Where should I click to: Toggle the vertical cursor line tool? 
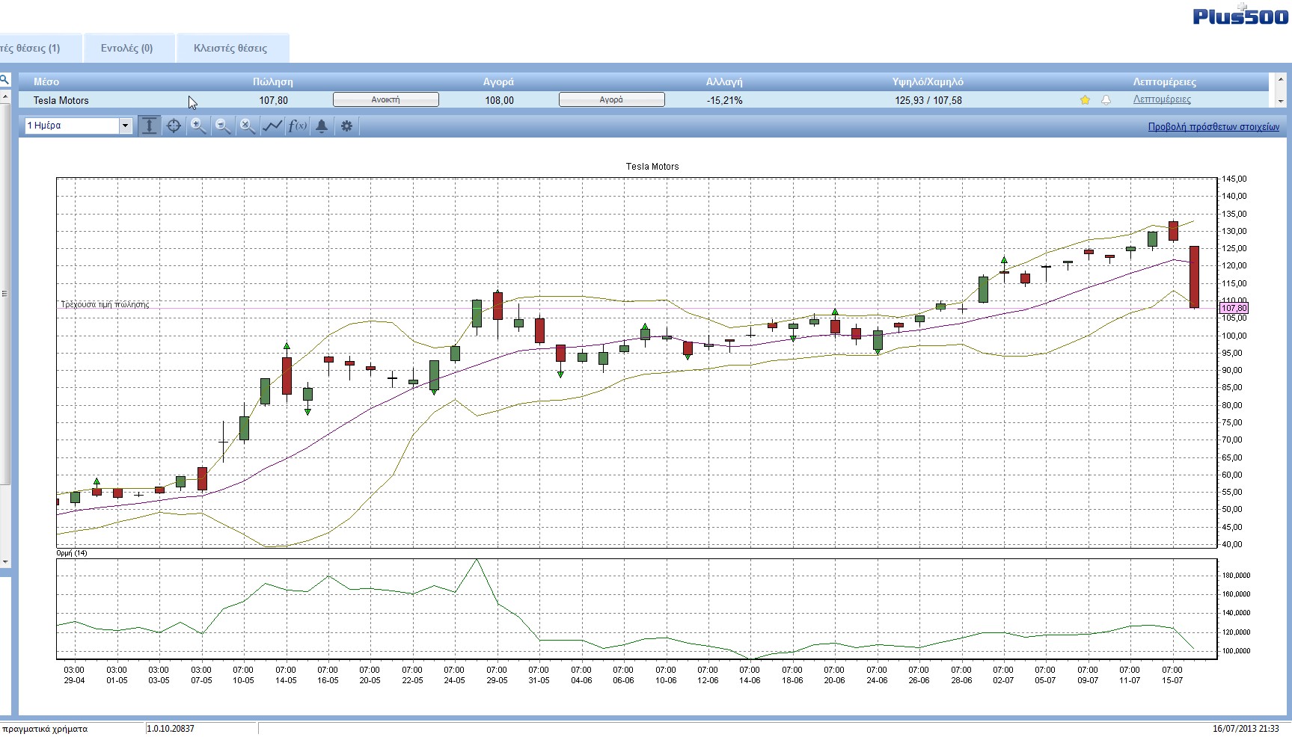coord(149,126)
